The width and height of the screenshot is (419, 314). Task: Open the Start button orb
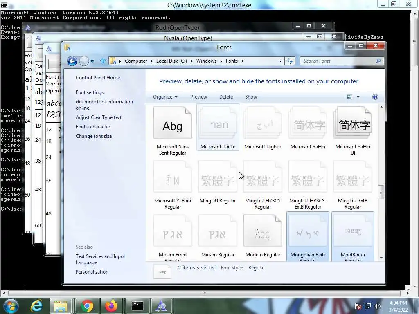point(11,306)
